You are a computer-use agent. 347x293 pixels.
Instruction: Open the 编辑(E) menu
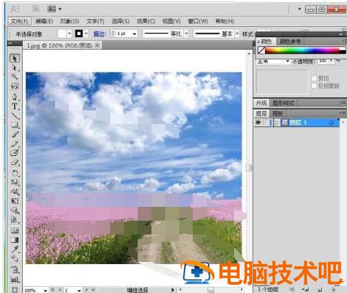tap(44, 21)
